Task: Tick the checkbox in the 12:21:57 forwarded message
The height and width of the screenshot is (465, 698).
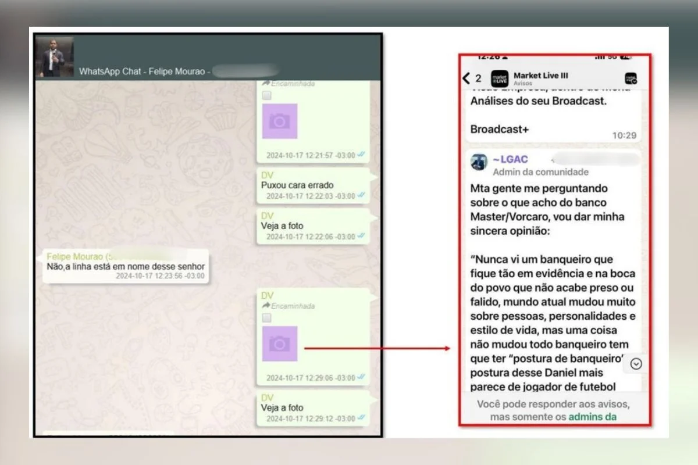Action: click(266, 96)
